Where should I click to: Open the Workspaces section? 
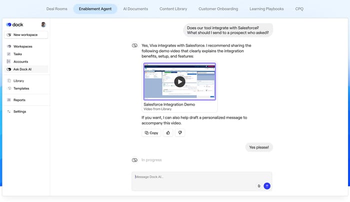22,46
